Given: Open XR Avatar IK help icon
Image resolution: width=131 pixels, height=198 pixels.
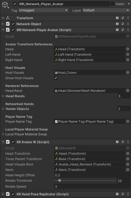Looking at the screenshot, I should coord(117,142).
